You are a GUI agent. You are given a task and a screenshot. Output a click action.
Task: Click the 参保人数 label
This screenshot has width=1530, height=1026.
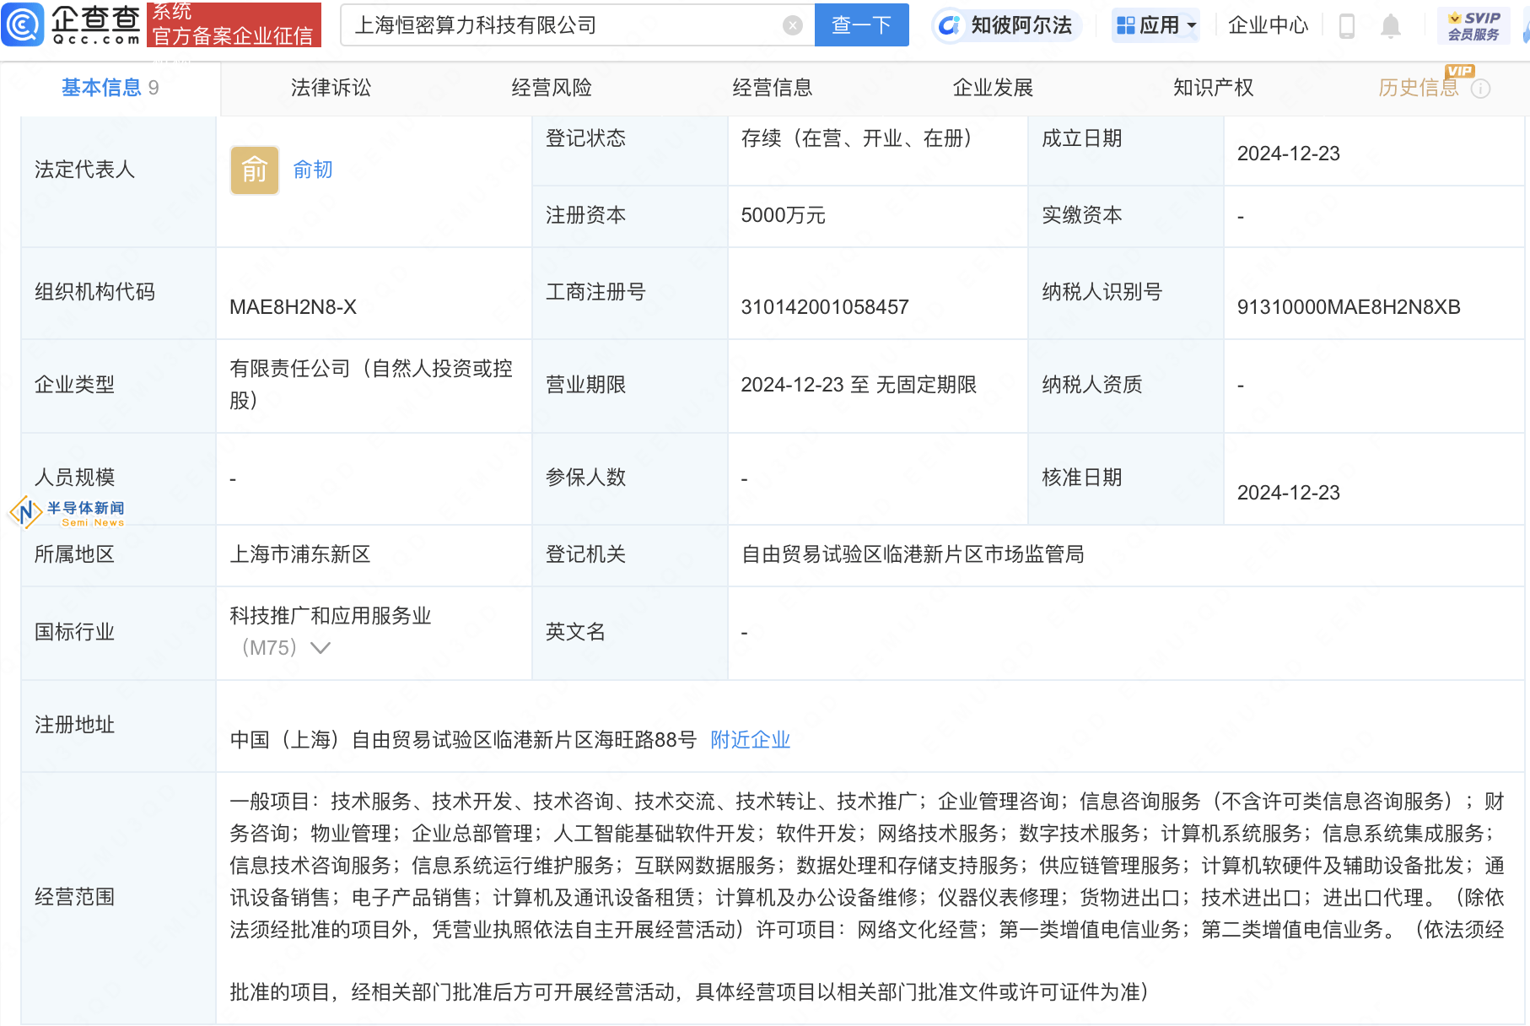pos(585,478)
